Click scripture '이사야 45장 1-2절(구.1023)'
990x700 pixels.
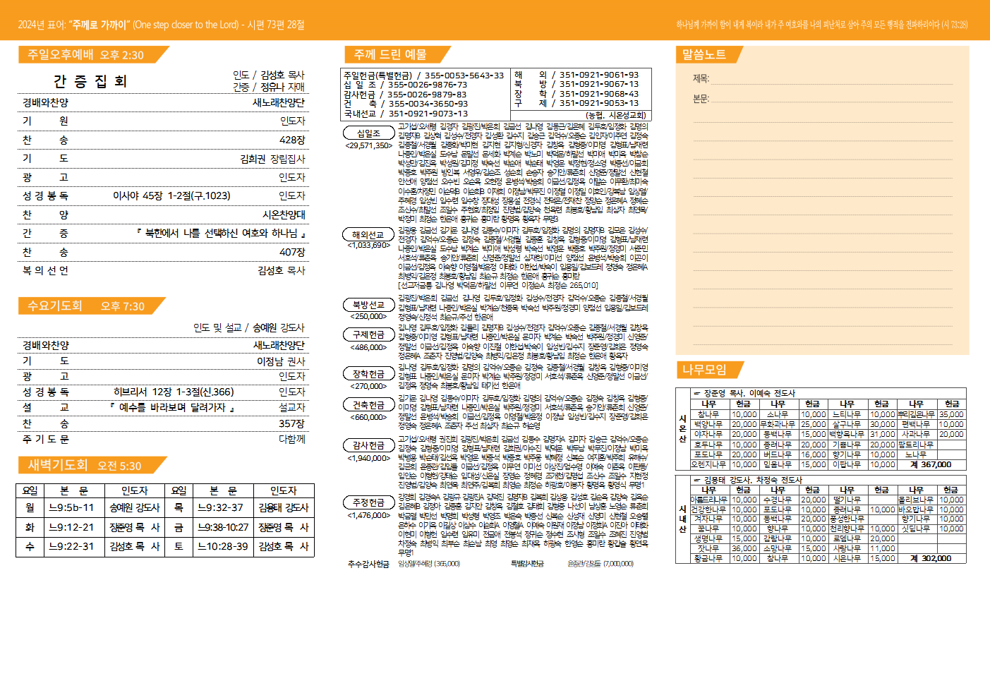pos(171,195)
